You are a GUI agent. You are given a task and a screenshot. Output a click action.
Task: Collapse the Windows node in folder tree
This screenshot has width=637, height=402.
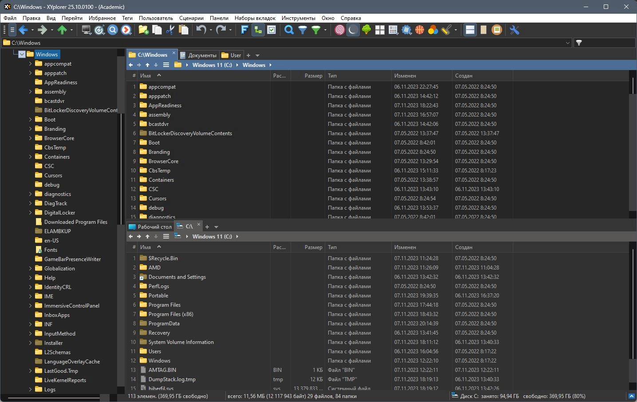pos(22,55)
